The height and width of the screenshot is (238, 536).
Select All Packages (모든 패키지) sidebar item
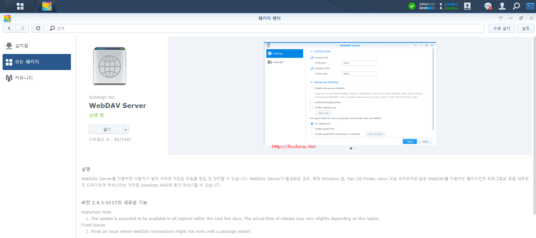(37, 62)
